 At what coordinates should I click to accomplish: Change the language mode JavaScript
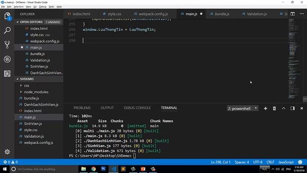click(286, 162)
